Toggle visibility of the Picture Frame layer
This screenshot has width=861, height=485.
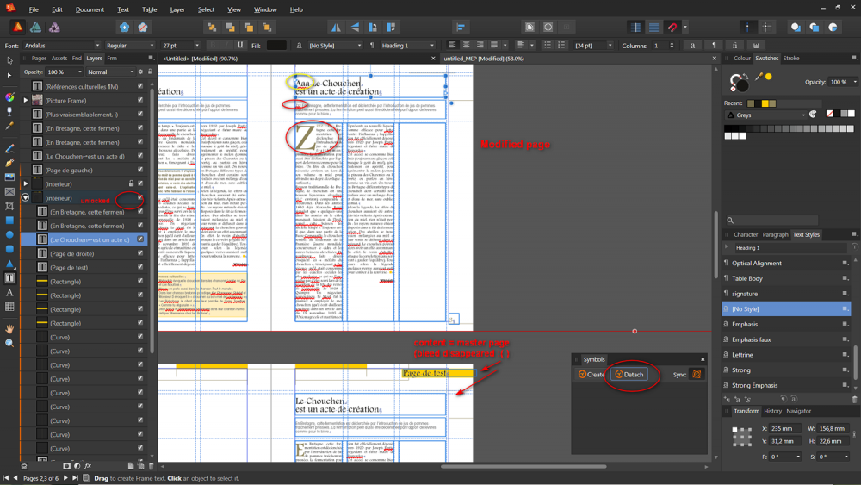140,101
